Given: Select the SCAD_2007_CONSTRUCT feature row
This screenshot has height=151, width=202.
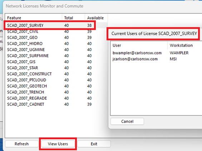Looking at the screenshot, I should 56,74.
